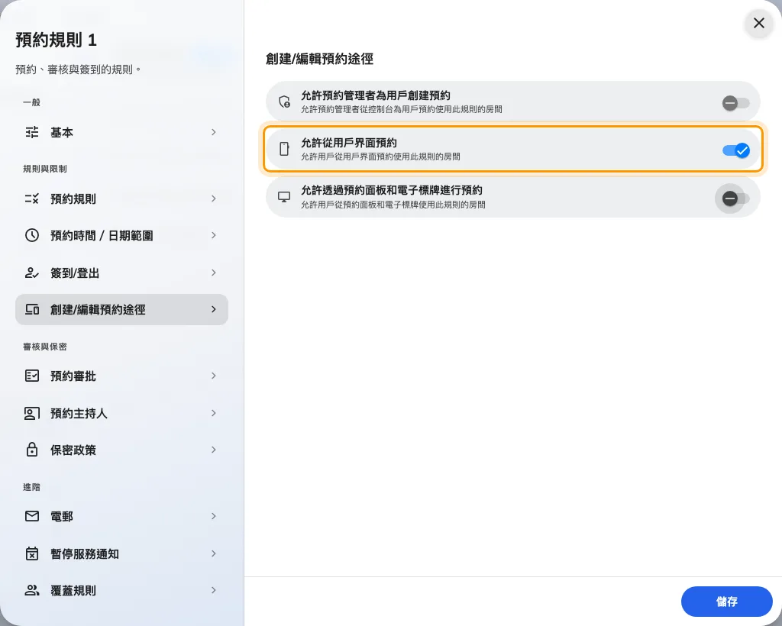This screenshot has height=626, width=782.
Task: Expand 基本 via its chevron arrow
Action: pyautogui.click(x=214, y=132)
